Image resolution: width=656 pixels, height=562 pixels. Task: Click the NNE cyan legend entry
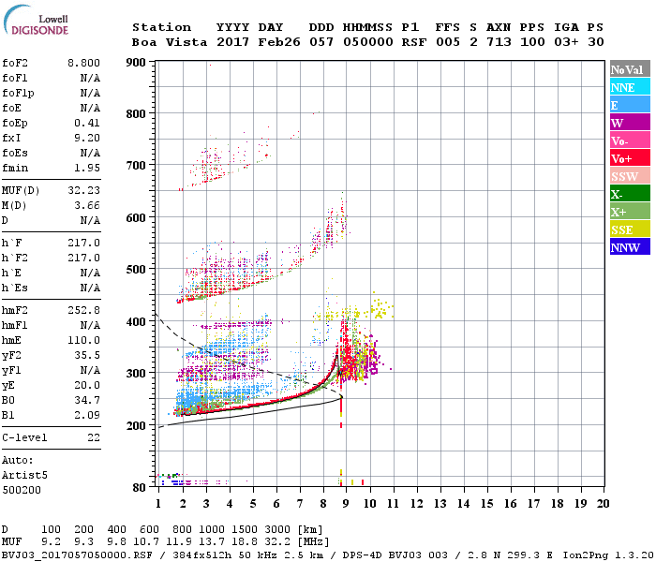pyautogui.click(x=630, y=87)
